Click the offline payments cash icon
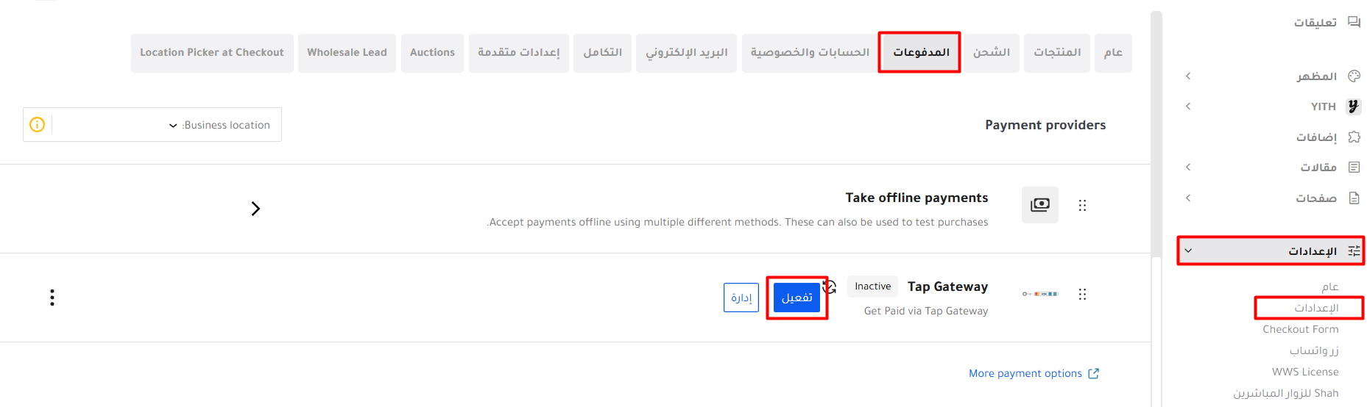 click(1039, 205)
